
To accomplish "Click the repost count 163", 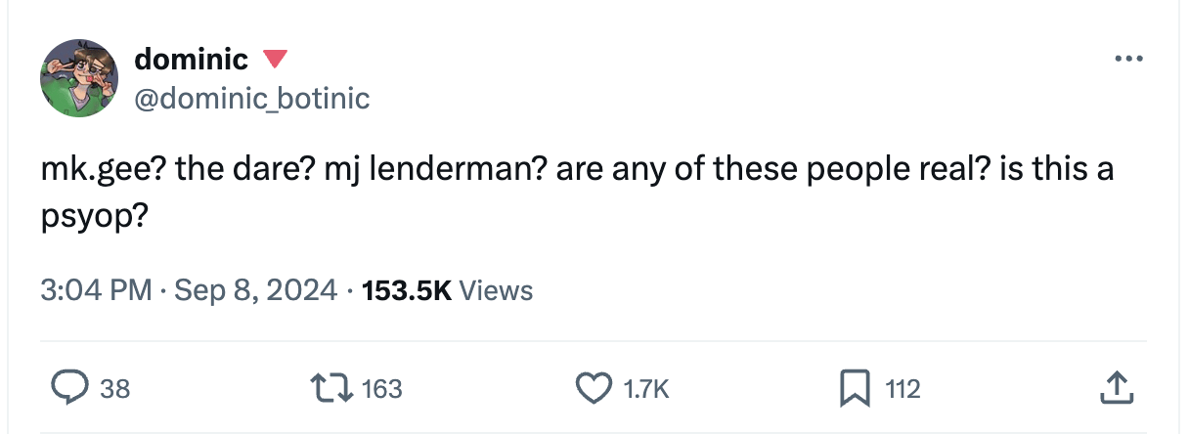I will [381, 389].
